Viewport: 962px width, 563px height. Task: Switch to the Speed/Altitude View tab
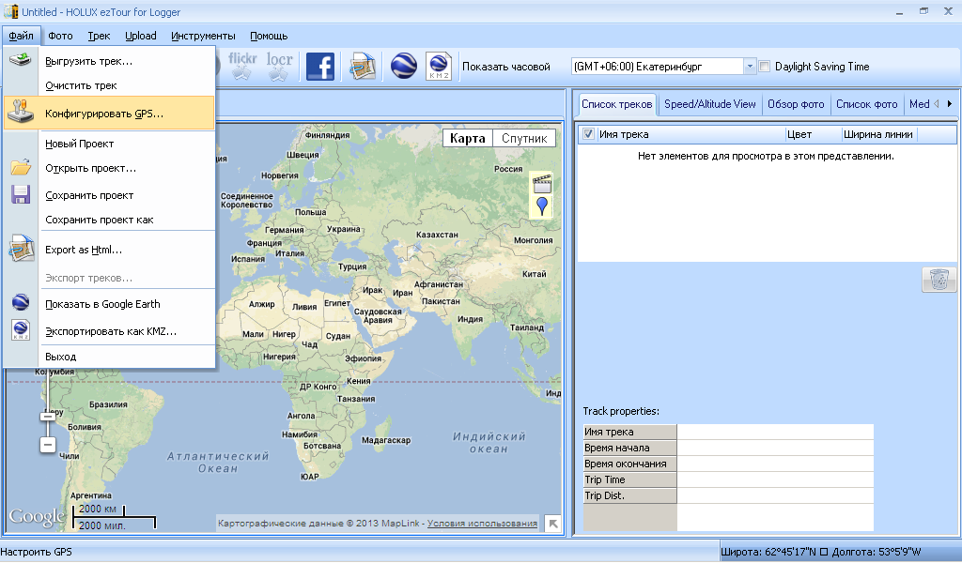710,104
